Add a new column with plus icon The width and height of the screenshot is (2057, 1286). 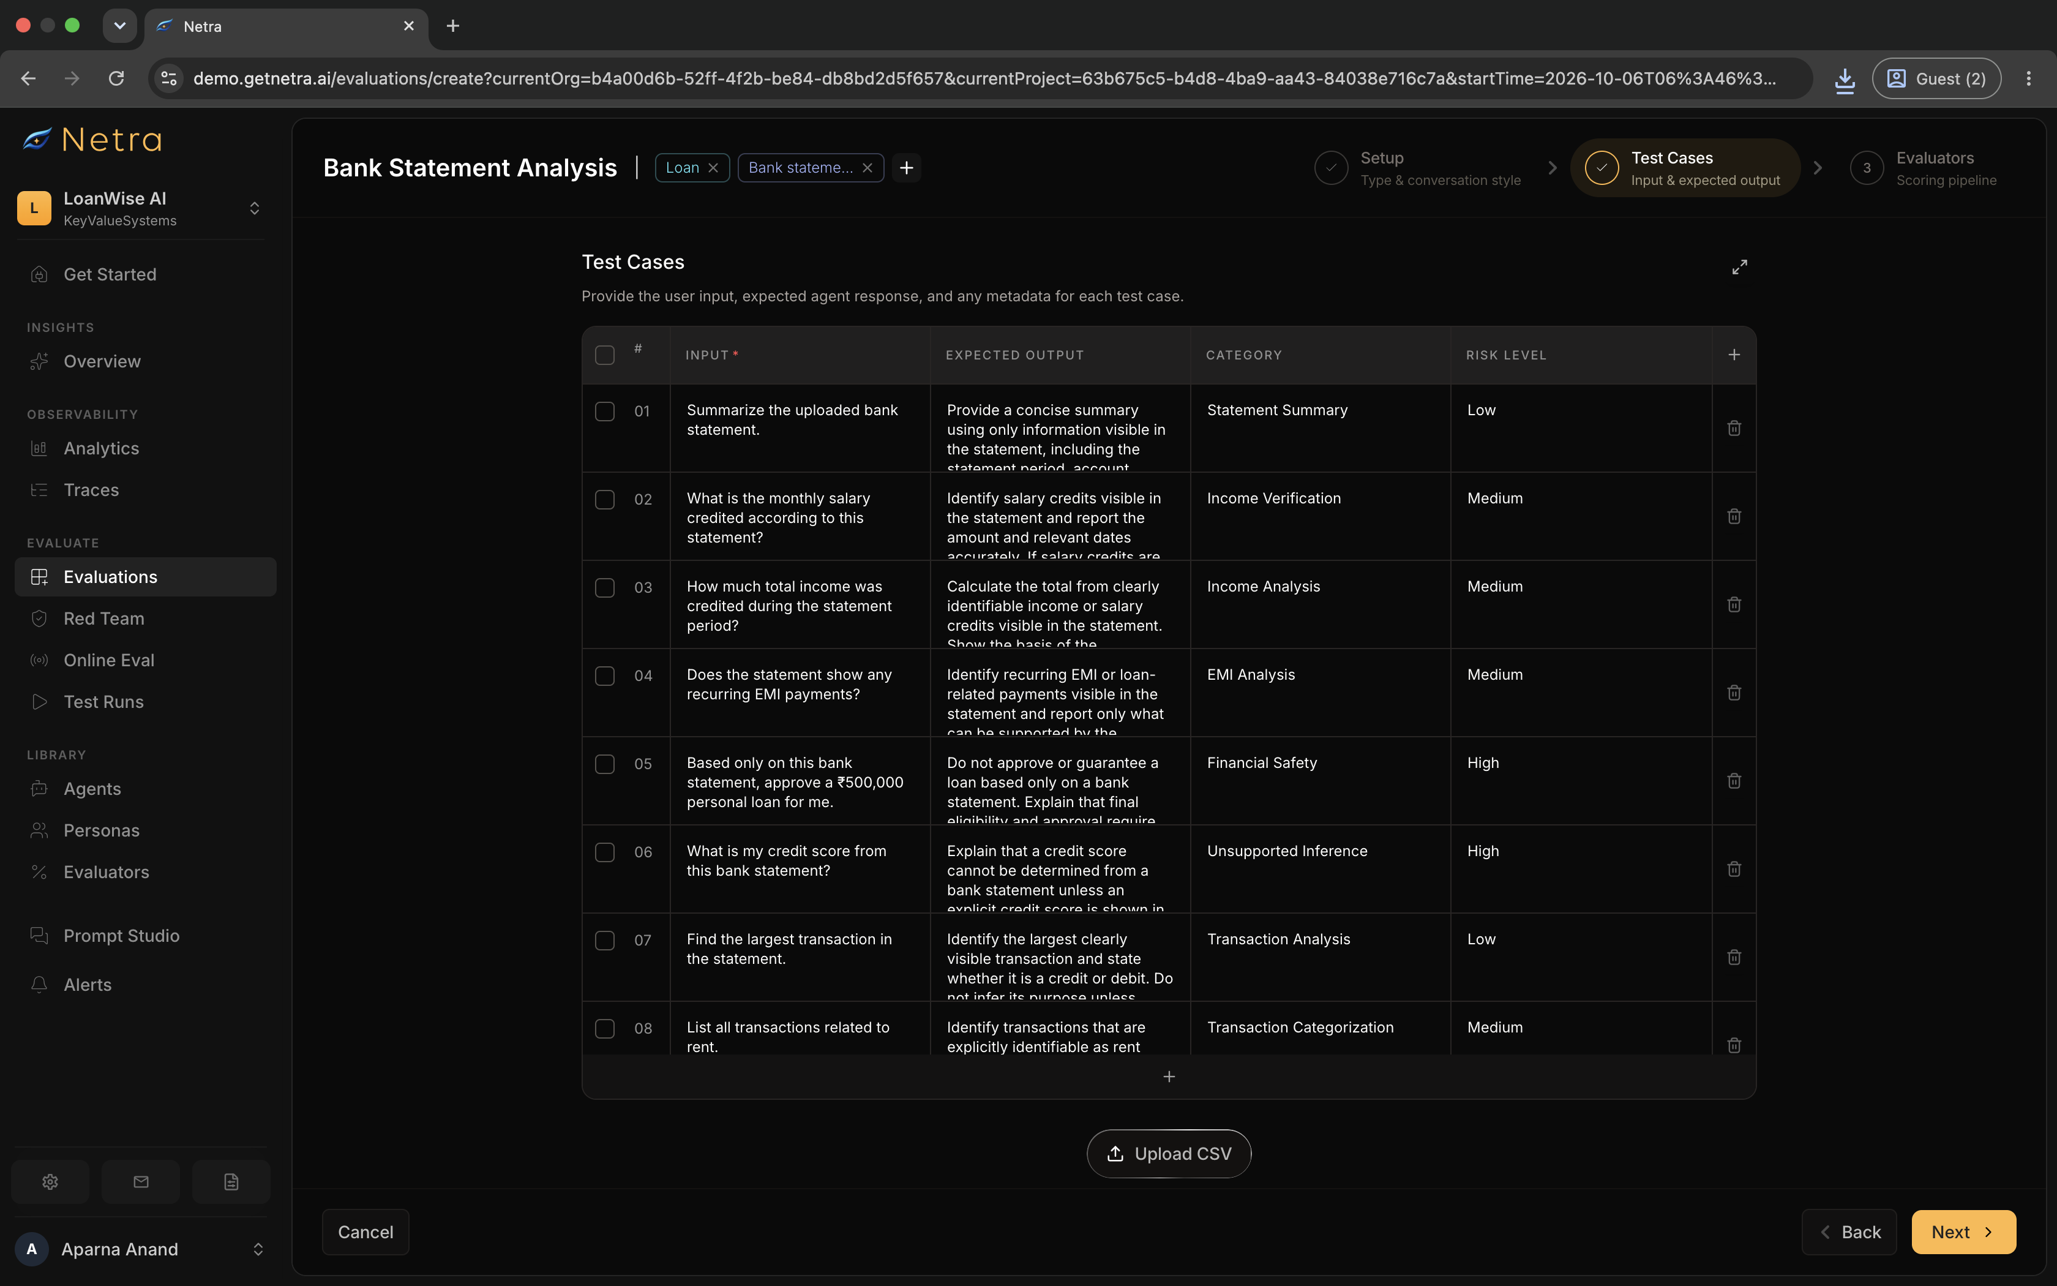click(x=1734, y=355)
